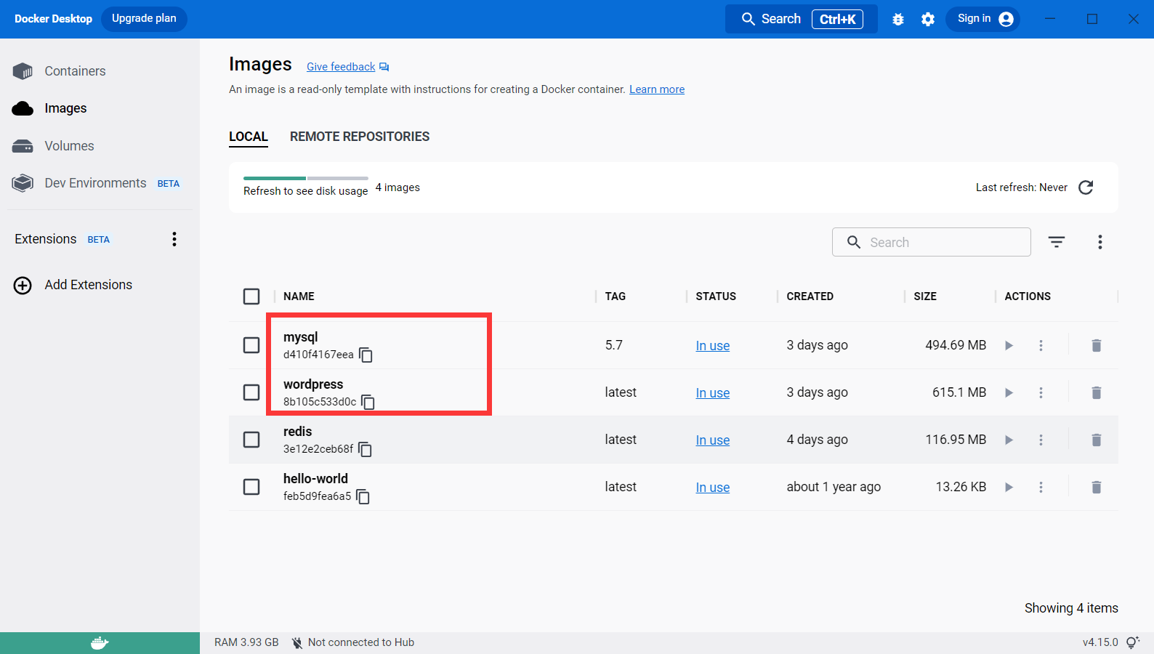The width and height of the screenshot is (1154, 654).
Task: Select the mysql image checkbox
Action: [251, 345]
